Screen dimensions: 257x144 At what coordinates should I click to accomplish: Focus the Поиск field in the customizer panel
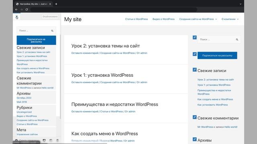pyautogui.click(x=36, y=31)
